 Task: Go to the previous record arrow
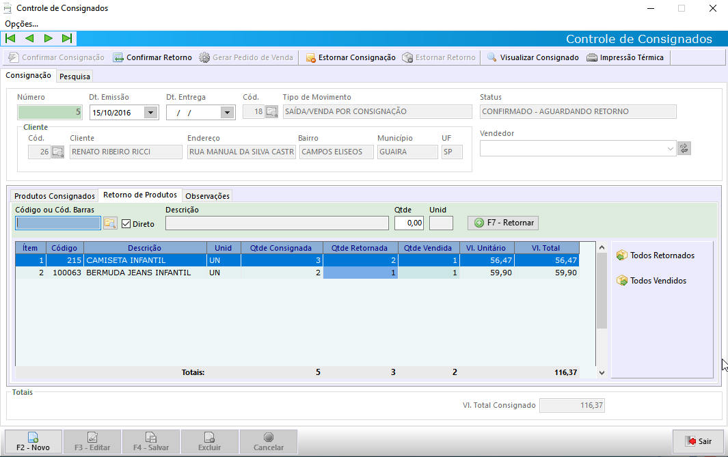click(29, 38)
